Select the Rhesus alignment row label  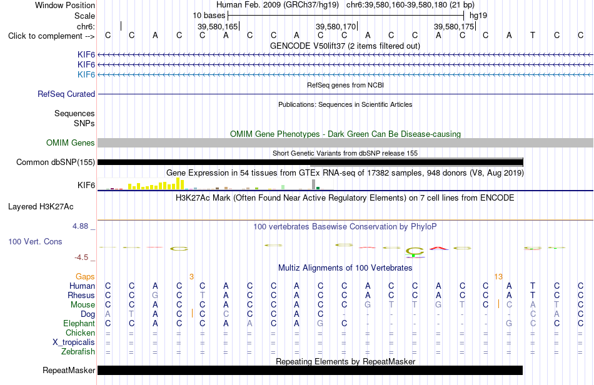point(81,295)
